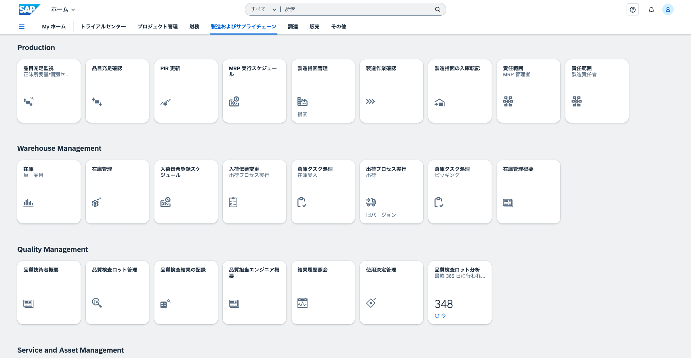Open the 在庫管理概要 tile icon
The image size is (691, 358).
tap(508, 203)
